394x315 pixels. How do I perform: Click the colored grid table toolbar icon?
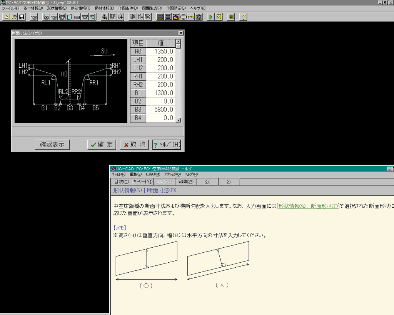coord(231,17)
